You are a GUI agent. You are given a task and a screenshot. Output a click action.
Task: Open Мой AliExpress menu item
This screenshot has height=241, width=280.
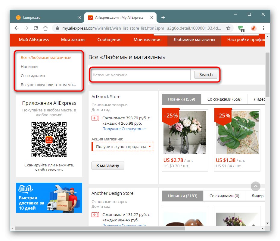pyautogui.click(x=34, y=40)
